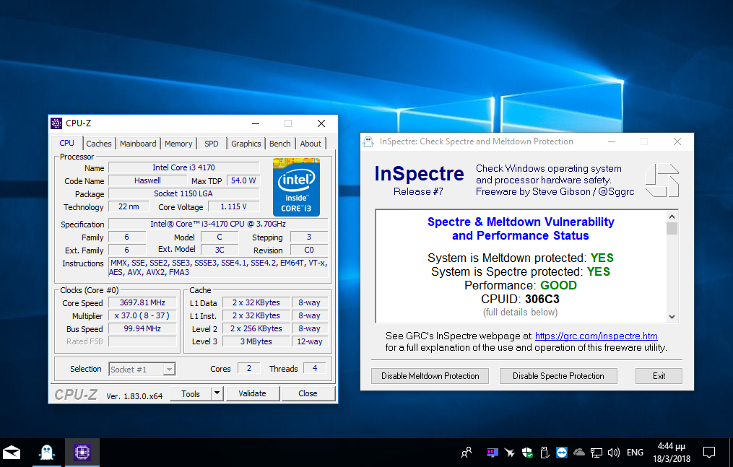The height and width of the screenshot is (467, 733).
Task: Click the InSpectre scrollbar down arrow
Action: pos(672,316)
